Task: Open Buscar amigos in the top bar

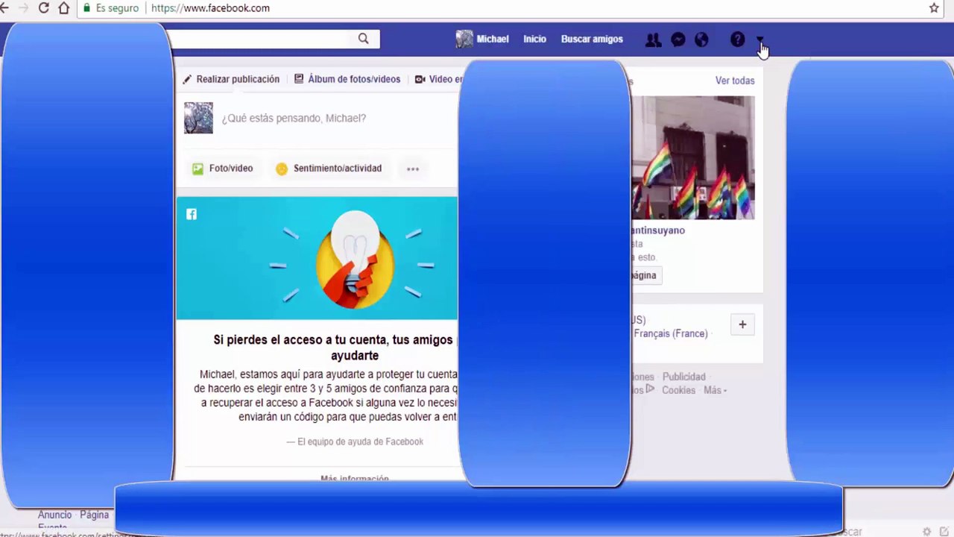Action: tap(592, 39)
